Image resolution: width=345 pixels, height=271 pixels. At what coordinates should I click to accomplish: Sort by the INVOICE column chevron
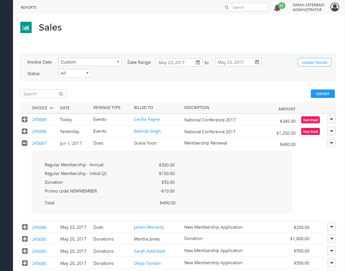click(x=51, y=108)
